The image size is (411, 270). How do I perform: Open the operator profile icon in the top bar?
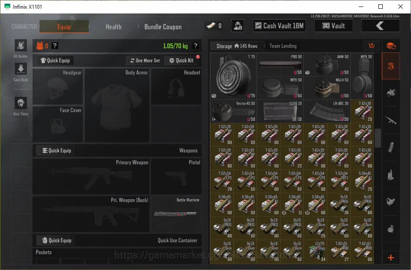click(238, 26)
